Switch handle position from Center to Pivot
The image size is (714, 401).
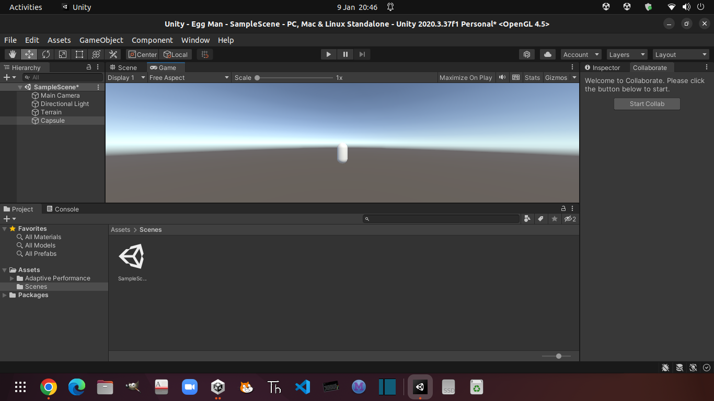click(142, 54)
